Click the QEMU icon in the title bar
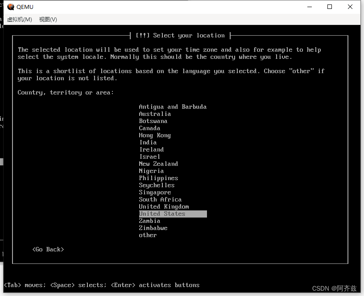This screenshot has width=364, height=296. click(x=11, y=7)
